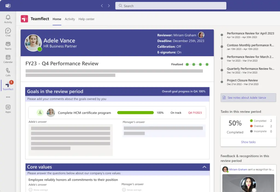280x192 pixels.
Task: Click the Incomplete tasks legend item
Action: pyautogui.click(x=260, y=131)
